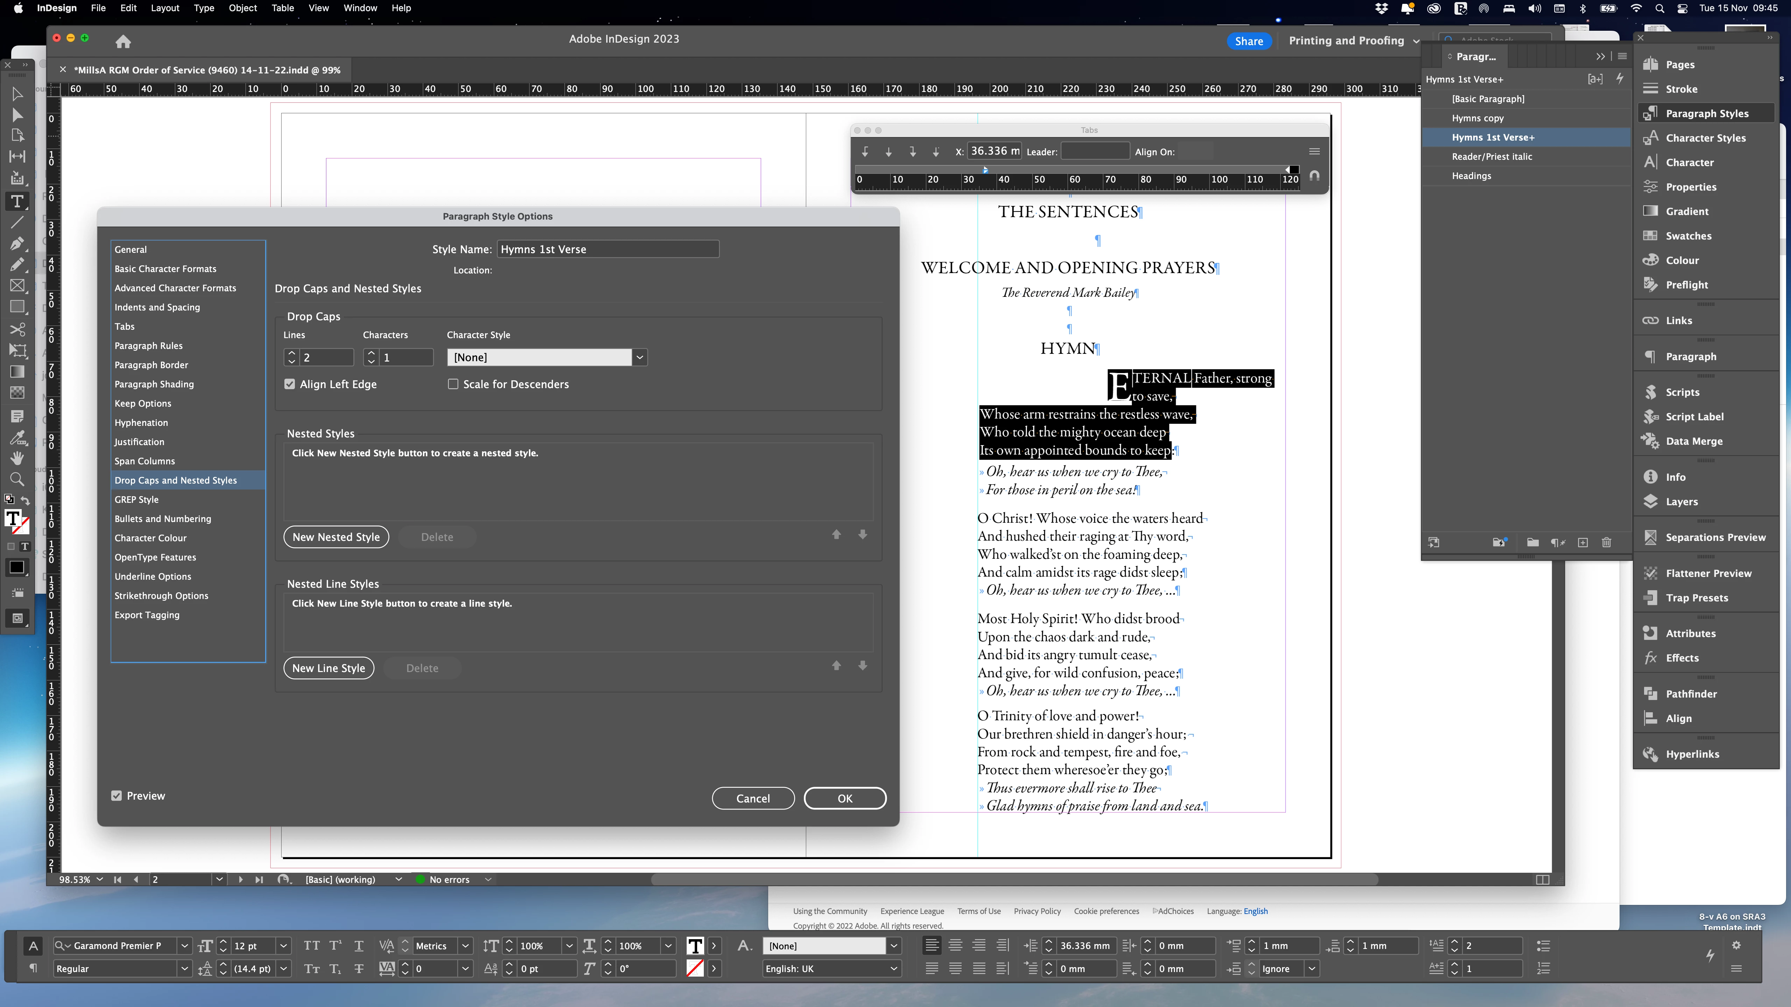Select the Pen tool
The image size is (1791, 1007).
click(17, 243)
